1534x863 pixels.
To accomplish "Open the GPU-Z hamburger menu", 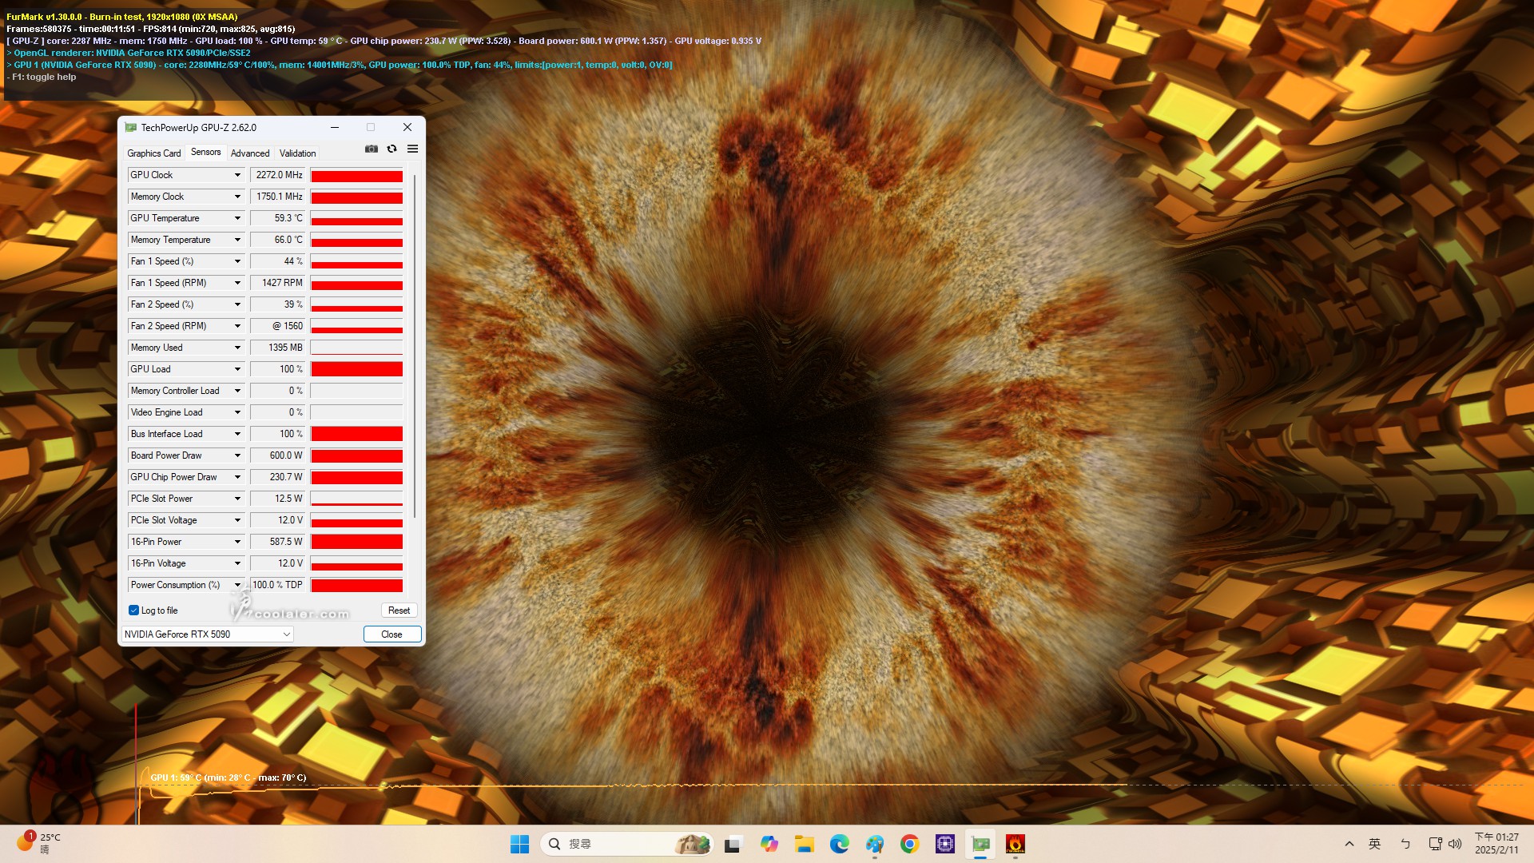I will tap(412, 149).
